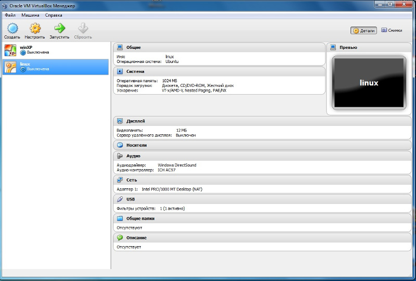Image resolution: width=416 pixels, height=281 pixels.
Task: Click the 1024 МБ memory value
Action: pyautogui.click(x=170, y=81)
